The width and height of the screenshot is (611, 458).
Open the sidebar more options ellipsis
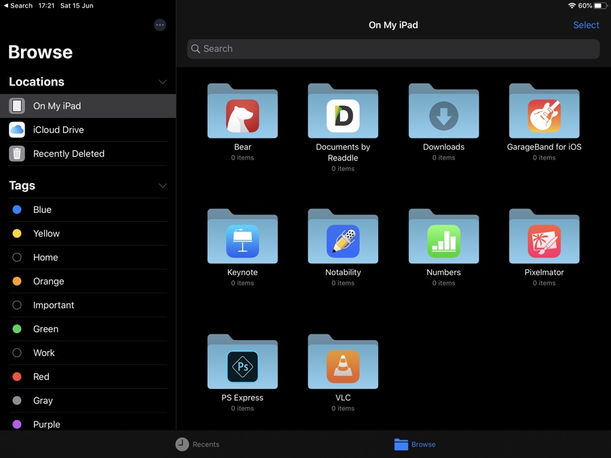coord(160,25)
